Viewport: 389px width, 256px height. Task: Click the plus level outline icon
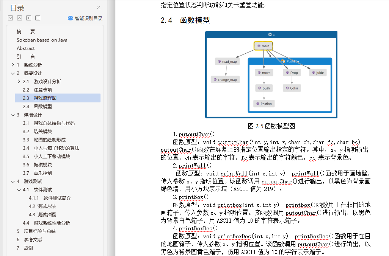(x=29, y=18)
